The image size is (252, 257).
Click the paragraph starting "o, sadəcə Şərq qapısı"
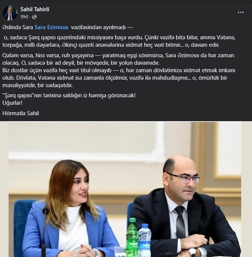(119, 41)
